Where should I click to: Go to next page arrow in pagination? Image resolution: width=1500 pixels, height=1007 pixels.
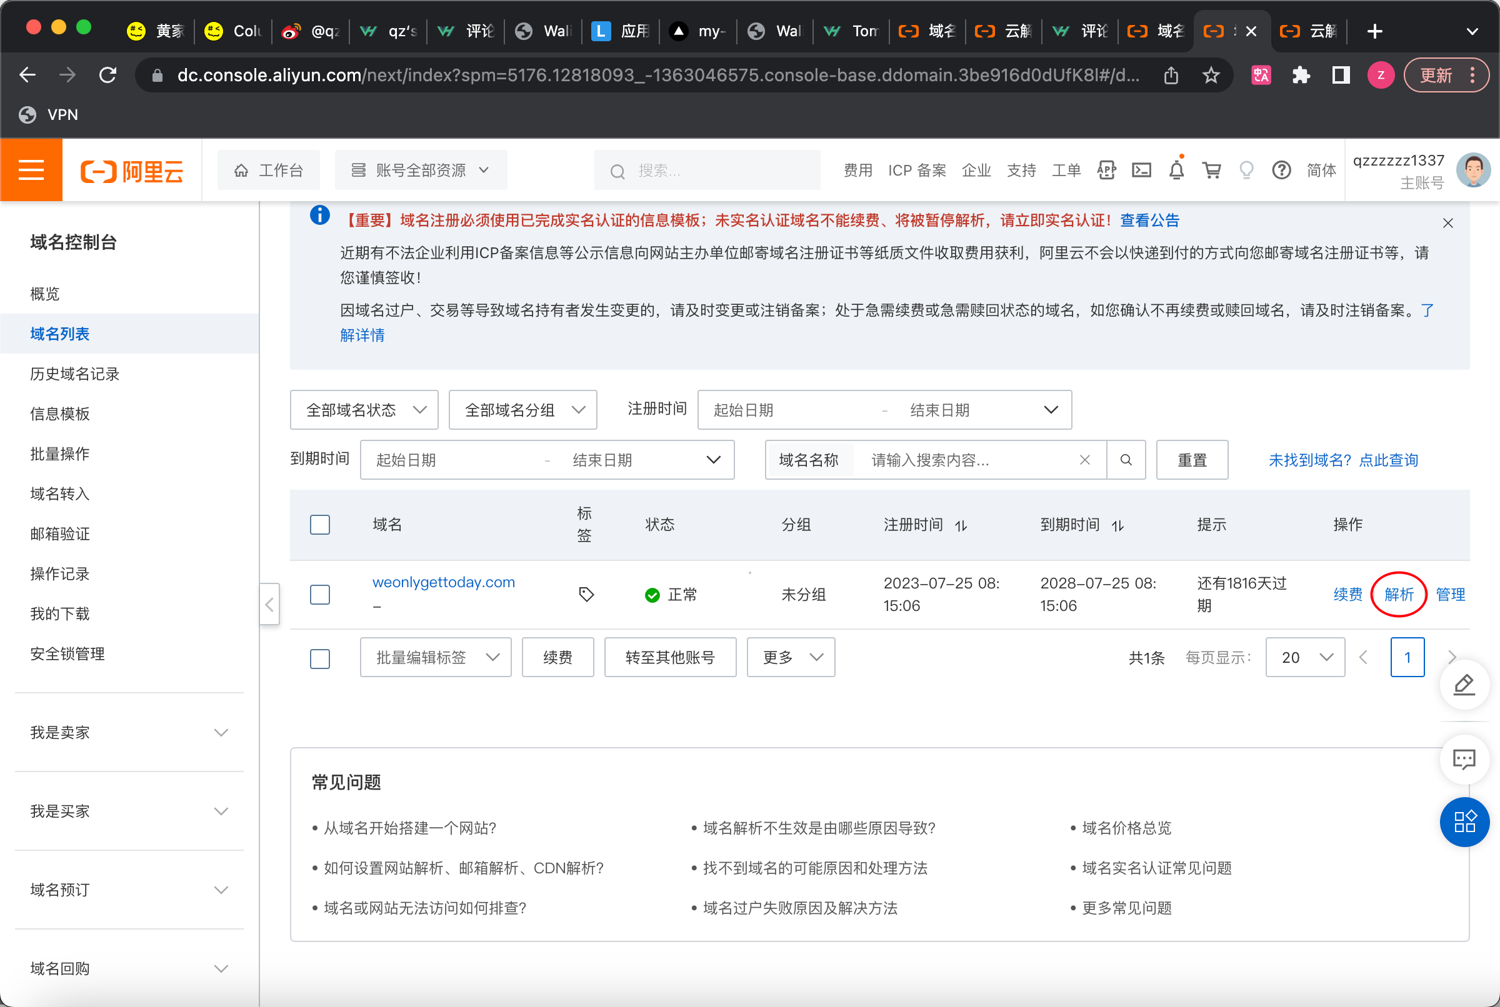[x=1452, y=657]
